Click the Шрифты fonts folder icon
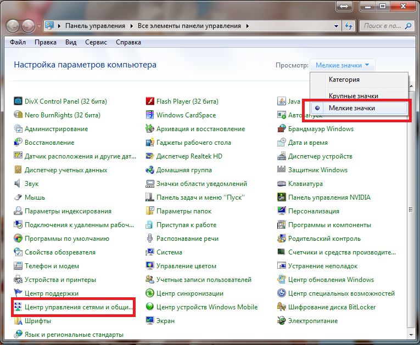 18,321
